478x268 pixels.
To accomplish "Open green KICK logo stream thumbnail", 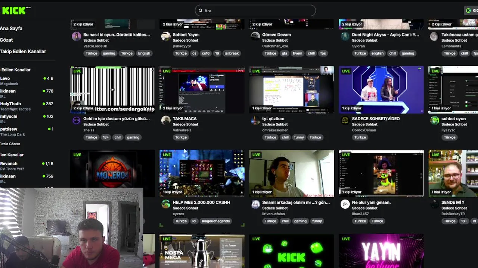I will tap(292, 251).
